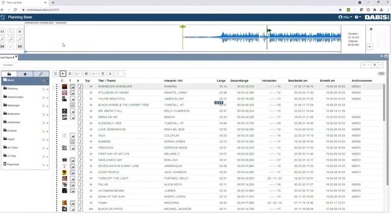Sort by Interpret / Art column

click(x=173, y=81)
